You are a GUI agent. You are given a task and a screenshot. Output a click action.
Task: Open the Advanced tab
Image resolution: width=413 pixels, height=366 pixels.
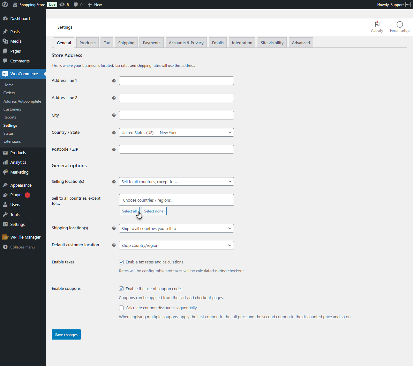pos(301,43)
